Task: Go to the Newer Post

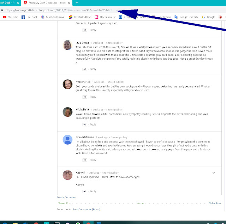Action: click(65, 203)
